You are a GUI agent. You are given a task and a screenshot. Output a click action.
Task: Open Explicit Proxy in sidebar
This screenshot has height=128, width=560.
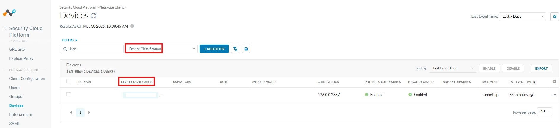(x=21, y=58)
